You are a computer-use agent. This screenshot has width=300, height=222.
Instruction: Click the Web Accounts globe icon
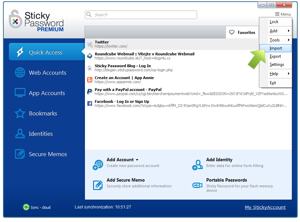pyautogui.click(x=20, y=72)
